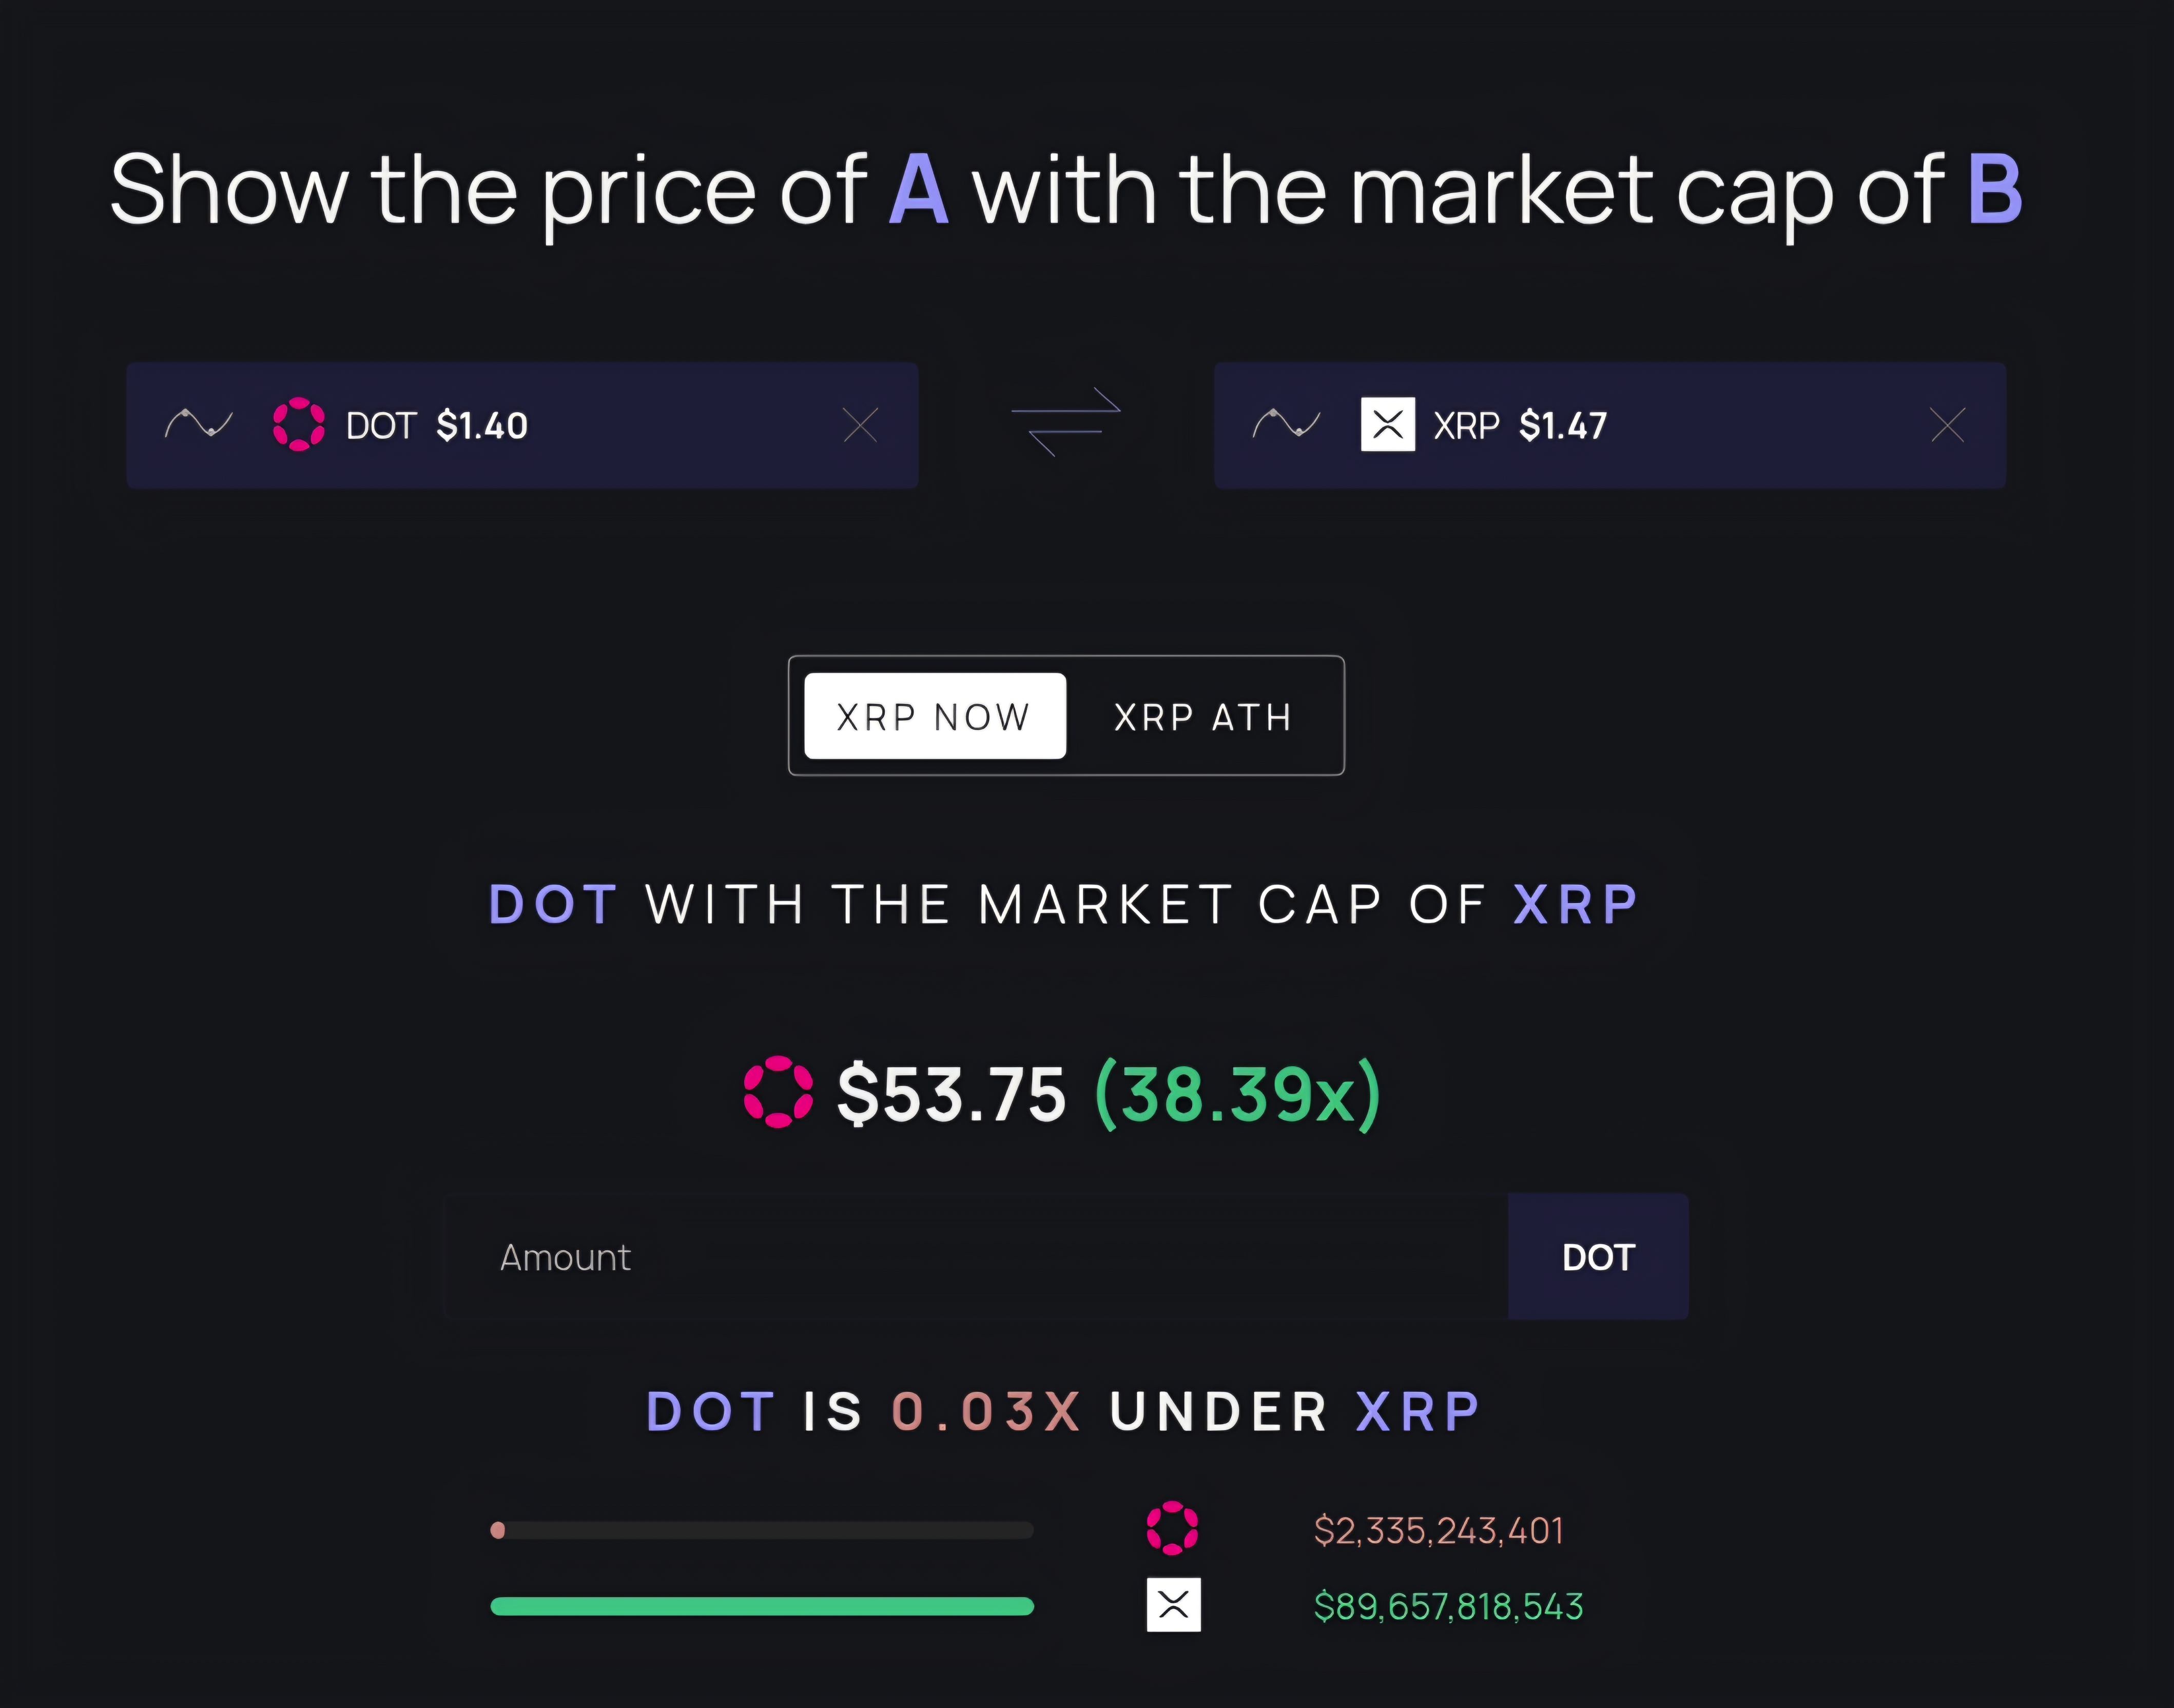The image size is (2174, 1708).
Task: Open the XRP chart line icon
Action: click(x=1286, y=424)
